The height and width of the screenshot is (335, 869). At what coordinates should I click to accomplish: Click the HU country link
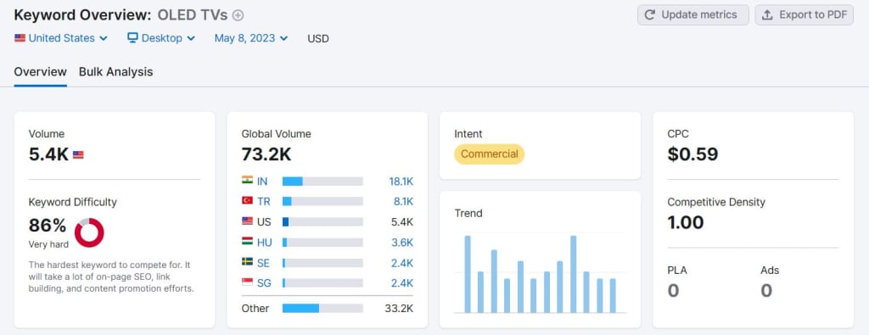(265, 243)
